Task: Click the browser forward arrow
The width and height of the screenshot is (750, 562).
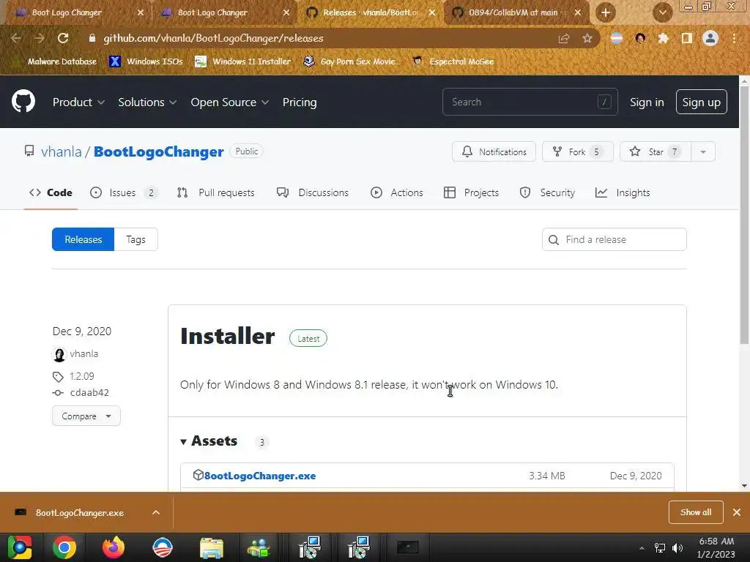Action: [40, 38]
